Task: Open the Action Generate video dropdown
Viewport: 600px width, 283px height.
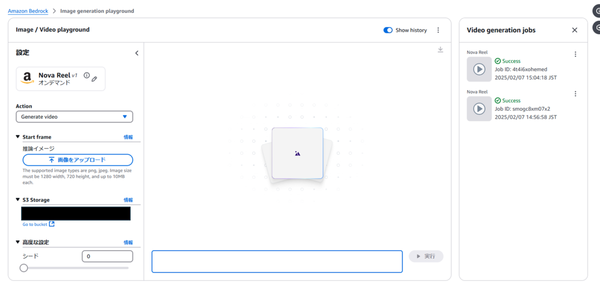Action: point(74,117)
